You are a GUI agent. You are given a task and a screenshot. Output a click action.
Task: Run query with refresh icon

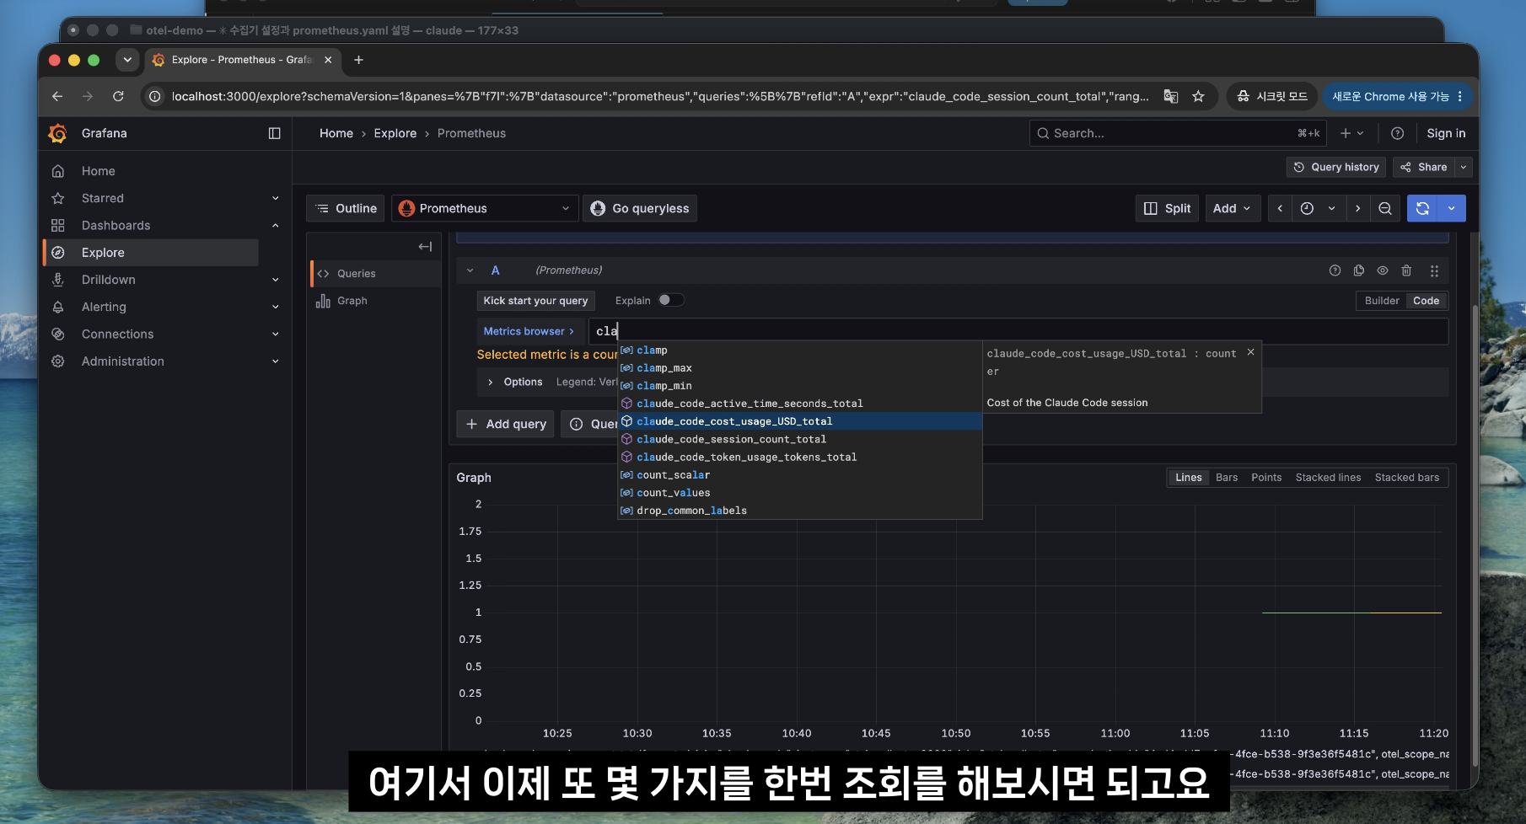pos(1422,208)
